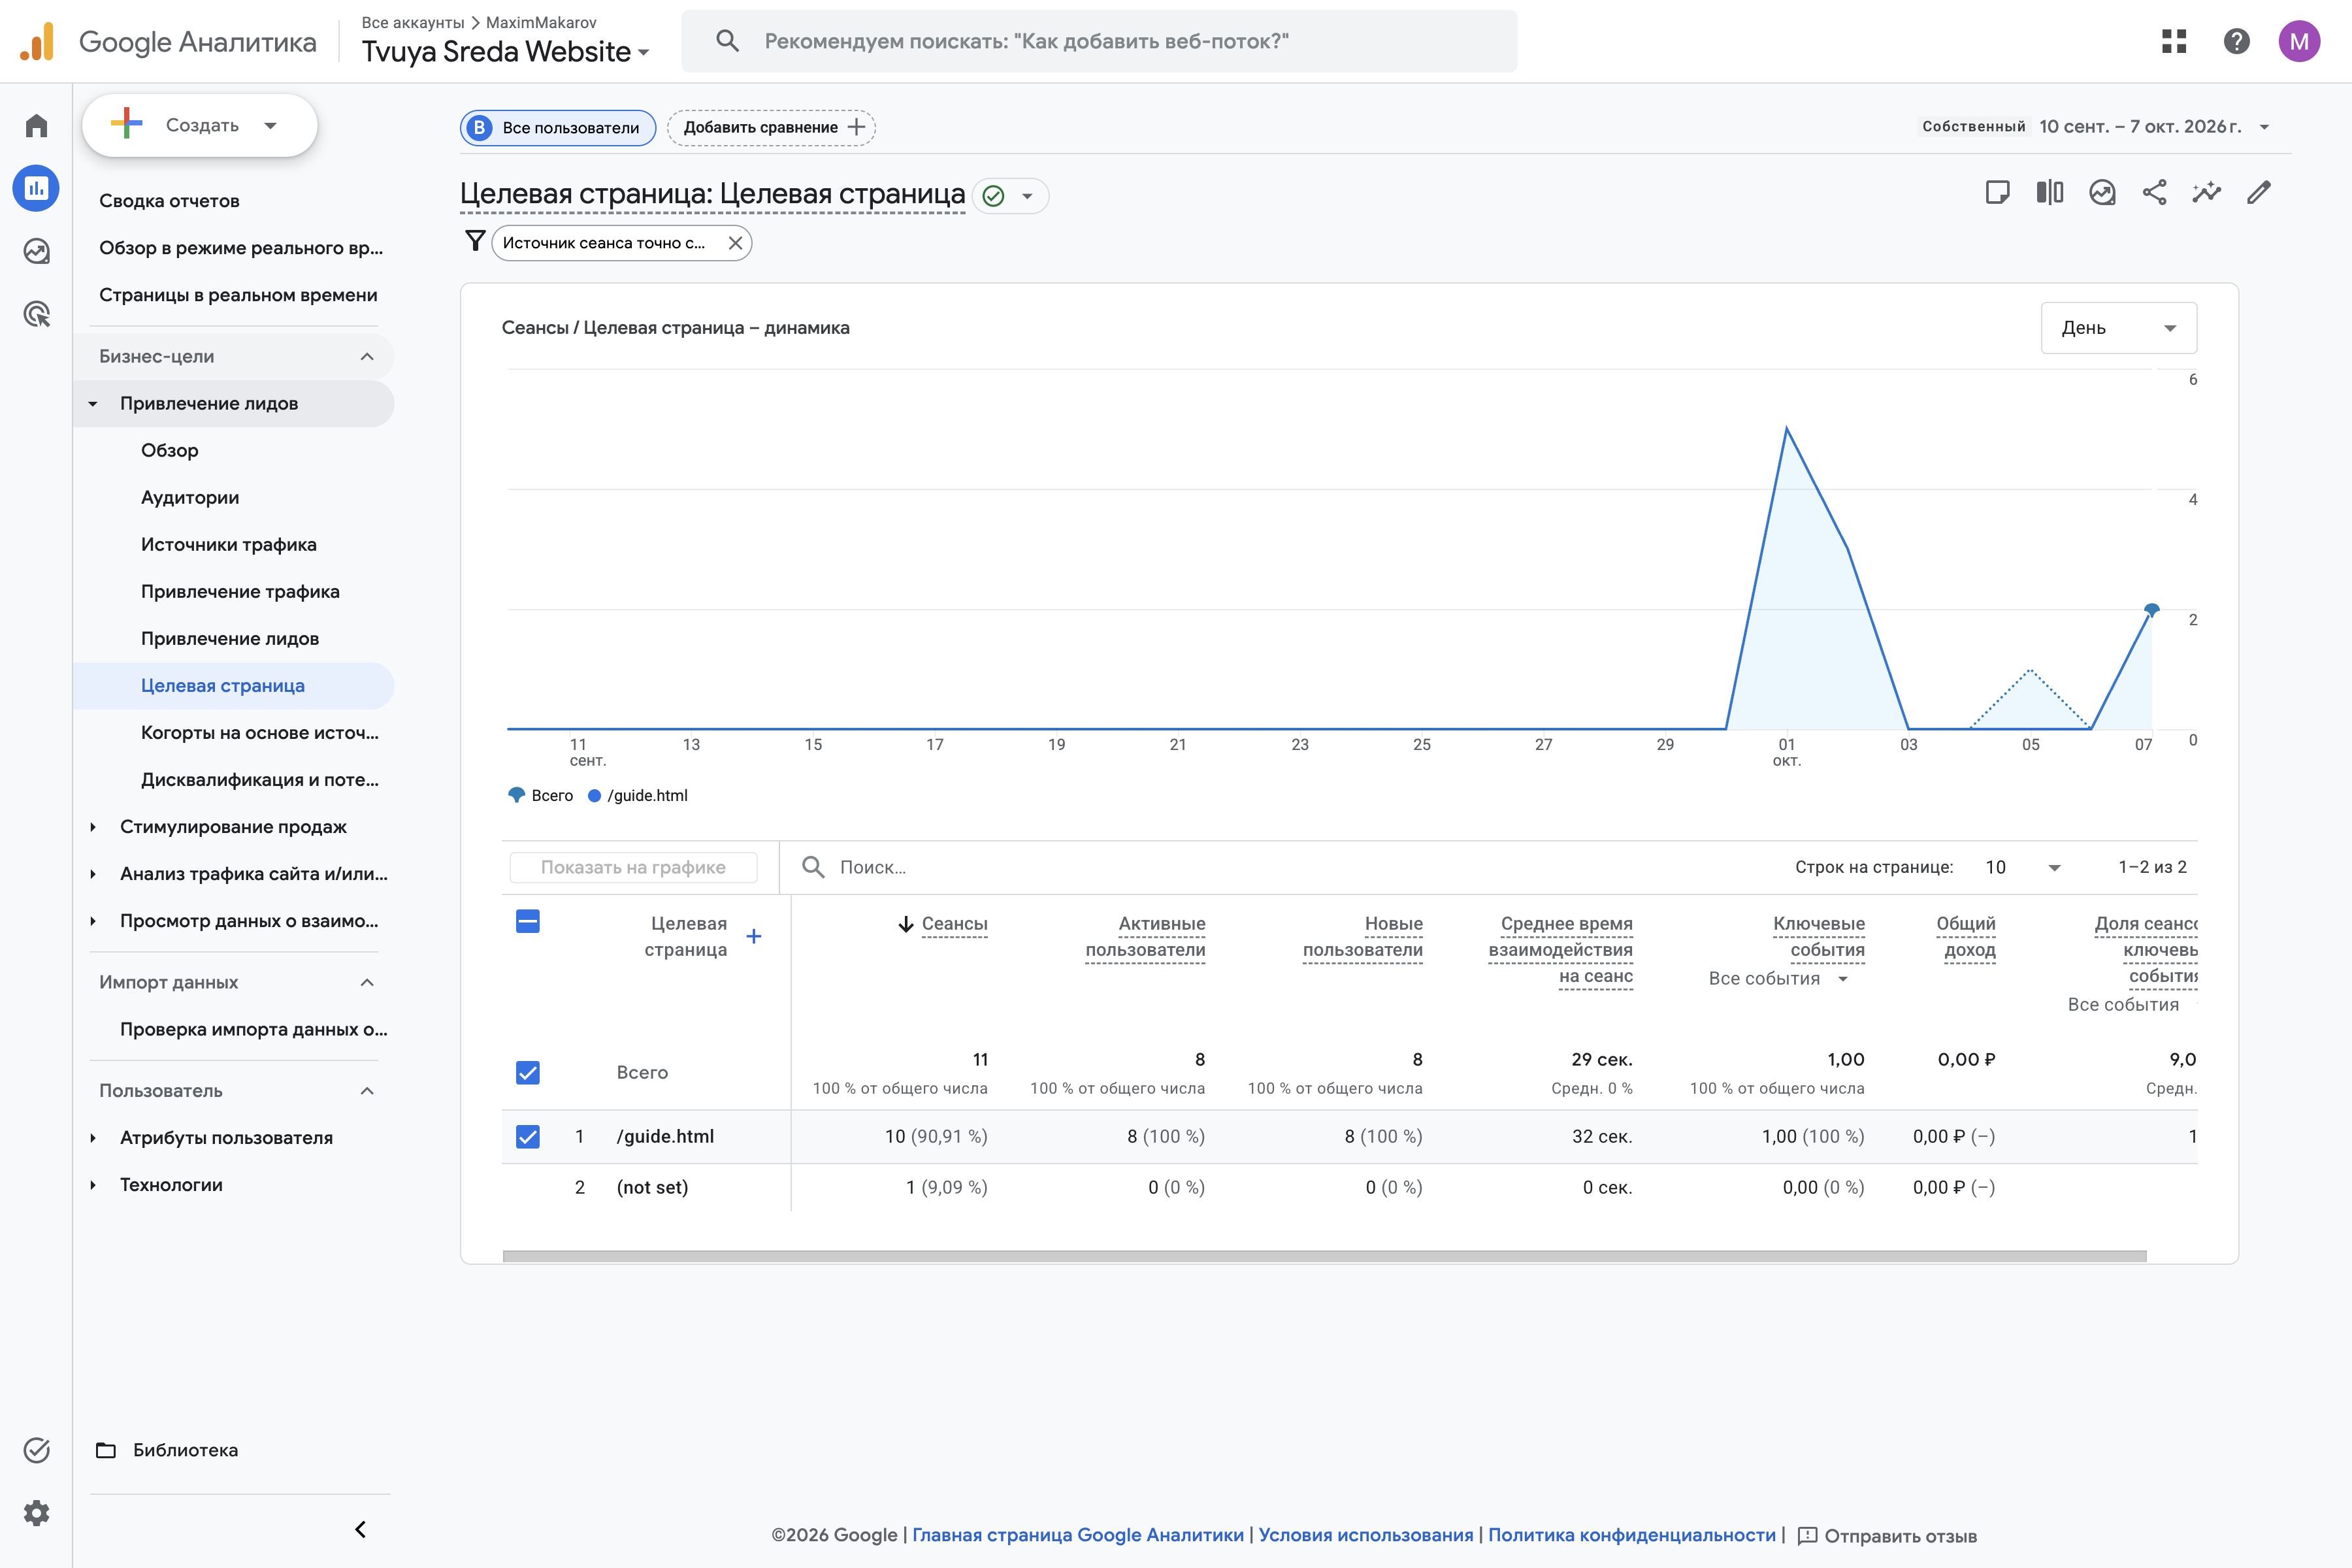Click the top search bar
2352x1568 pixels.
coord(1099,41)
